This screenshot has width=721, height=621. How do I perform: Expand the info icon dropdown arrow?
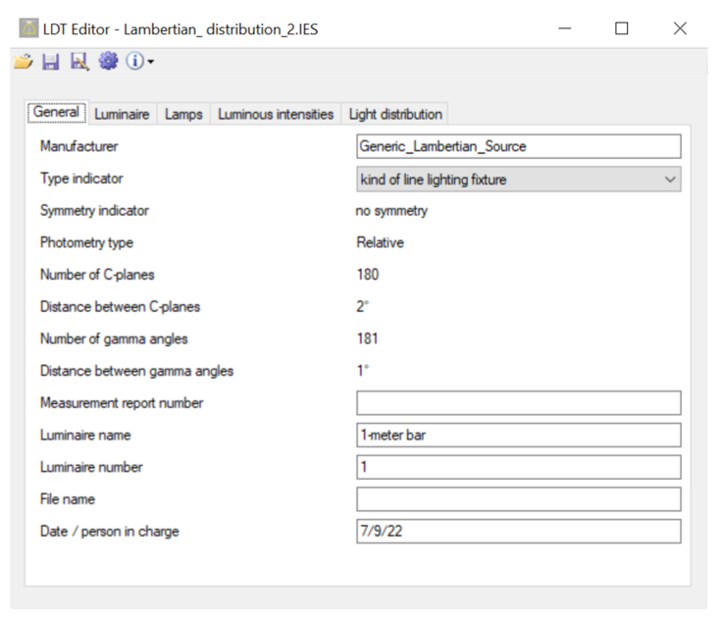150,61
